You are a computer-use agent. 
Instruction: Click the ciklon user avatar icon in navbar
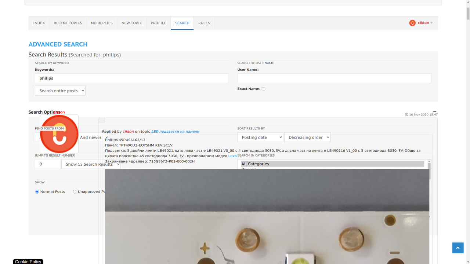click(x=412, y=23)
